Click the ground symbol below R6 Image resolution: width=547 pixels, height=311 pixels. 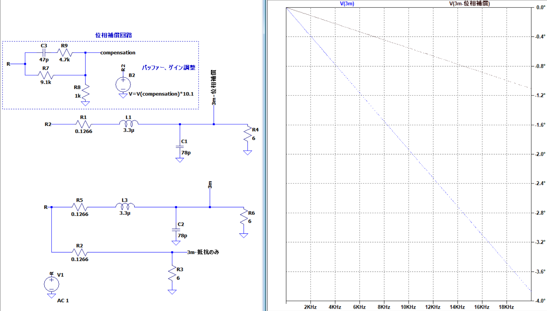(244, 236)
